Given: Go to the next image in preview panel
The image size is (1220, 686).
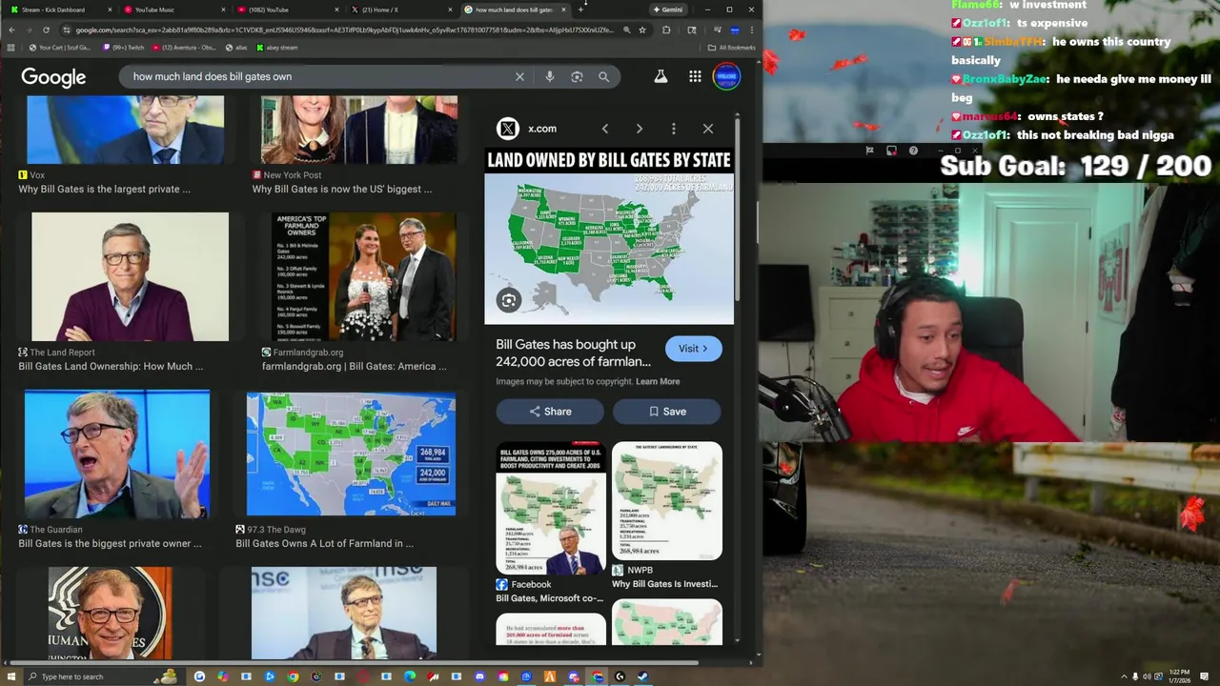Looking at the screenshot, I should 639,129.
